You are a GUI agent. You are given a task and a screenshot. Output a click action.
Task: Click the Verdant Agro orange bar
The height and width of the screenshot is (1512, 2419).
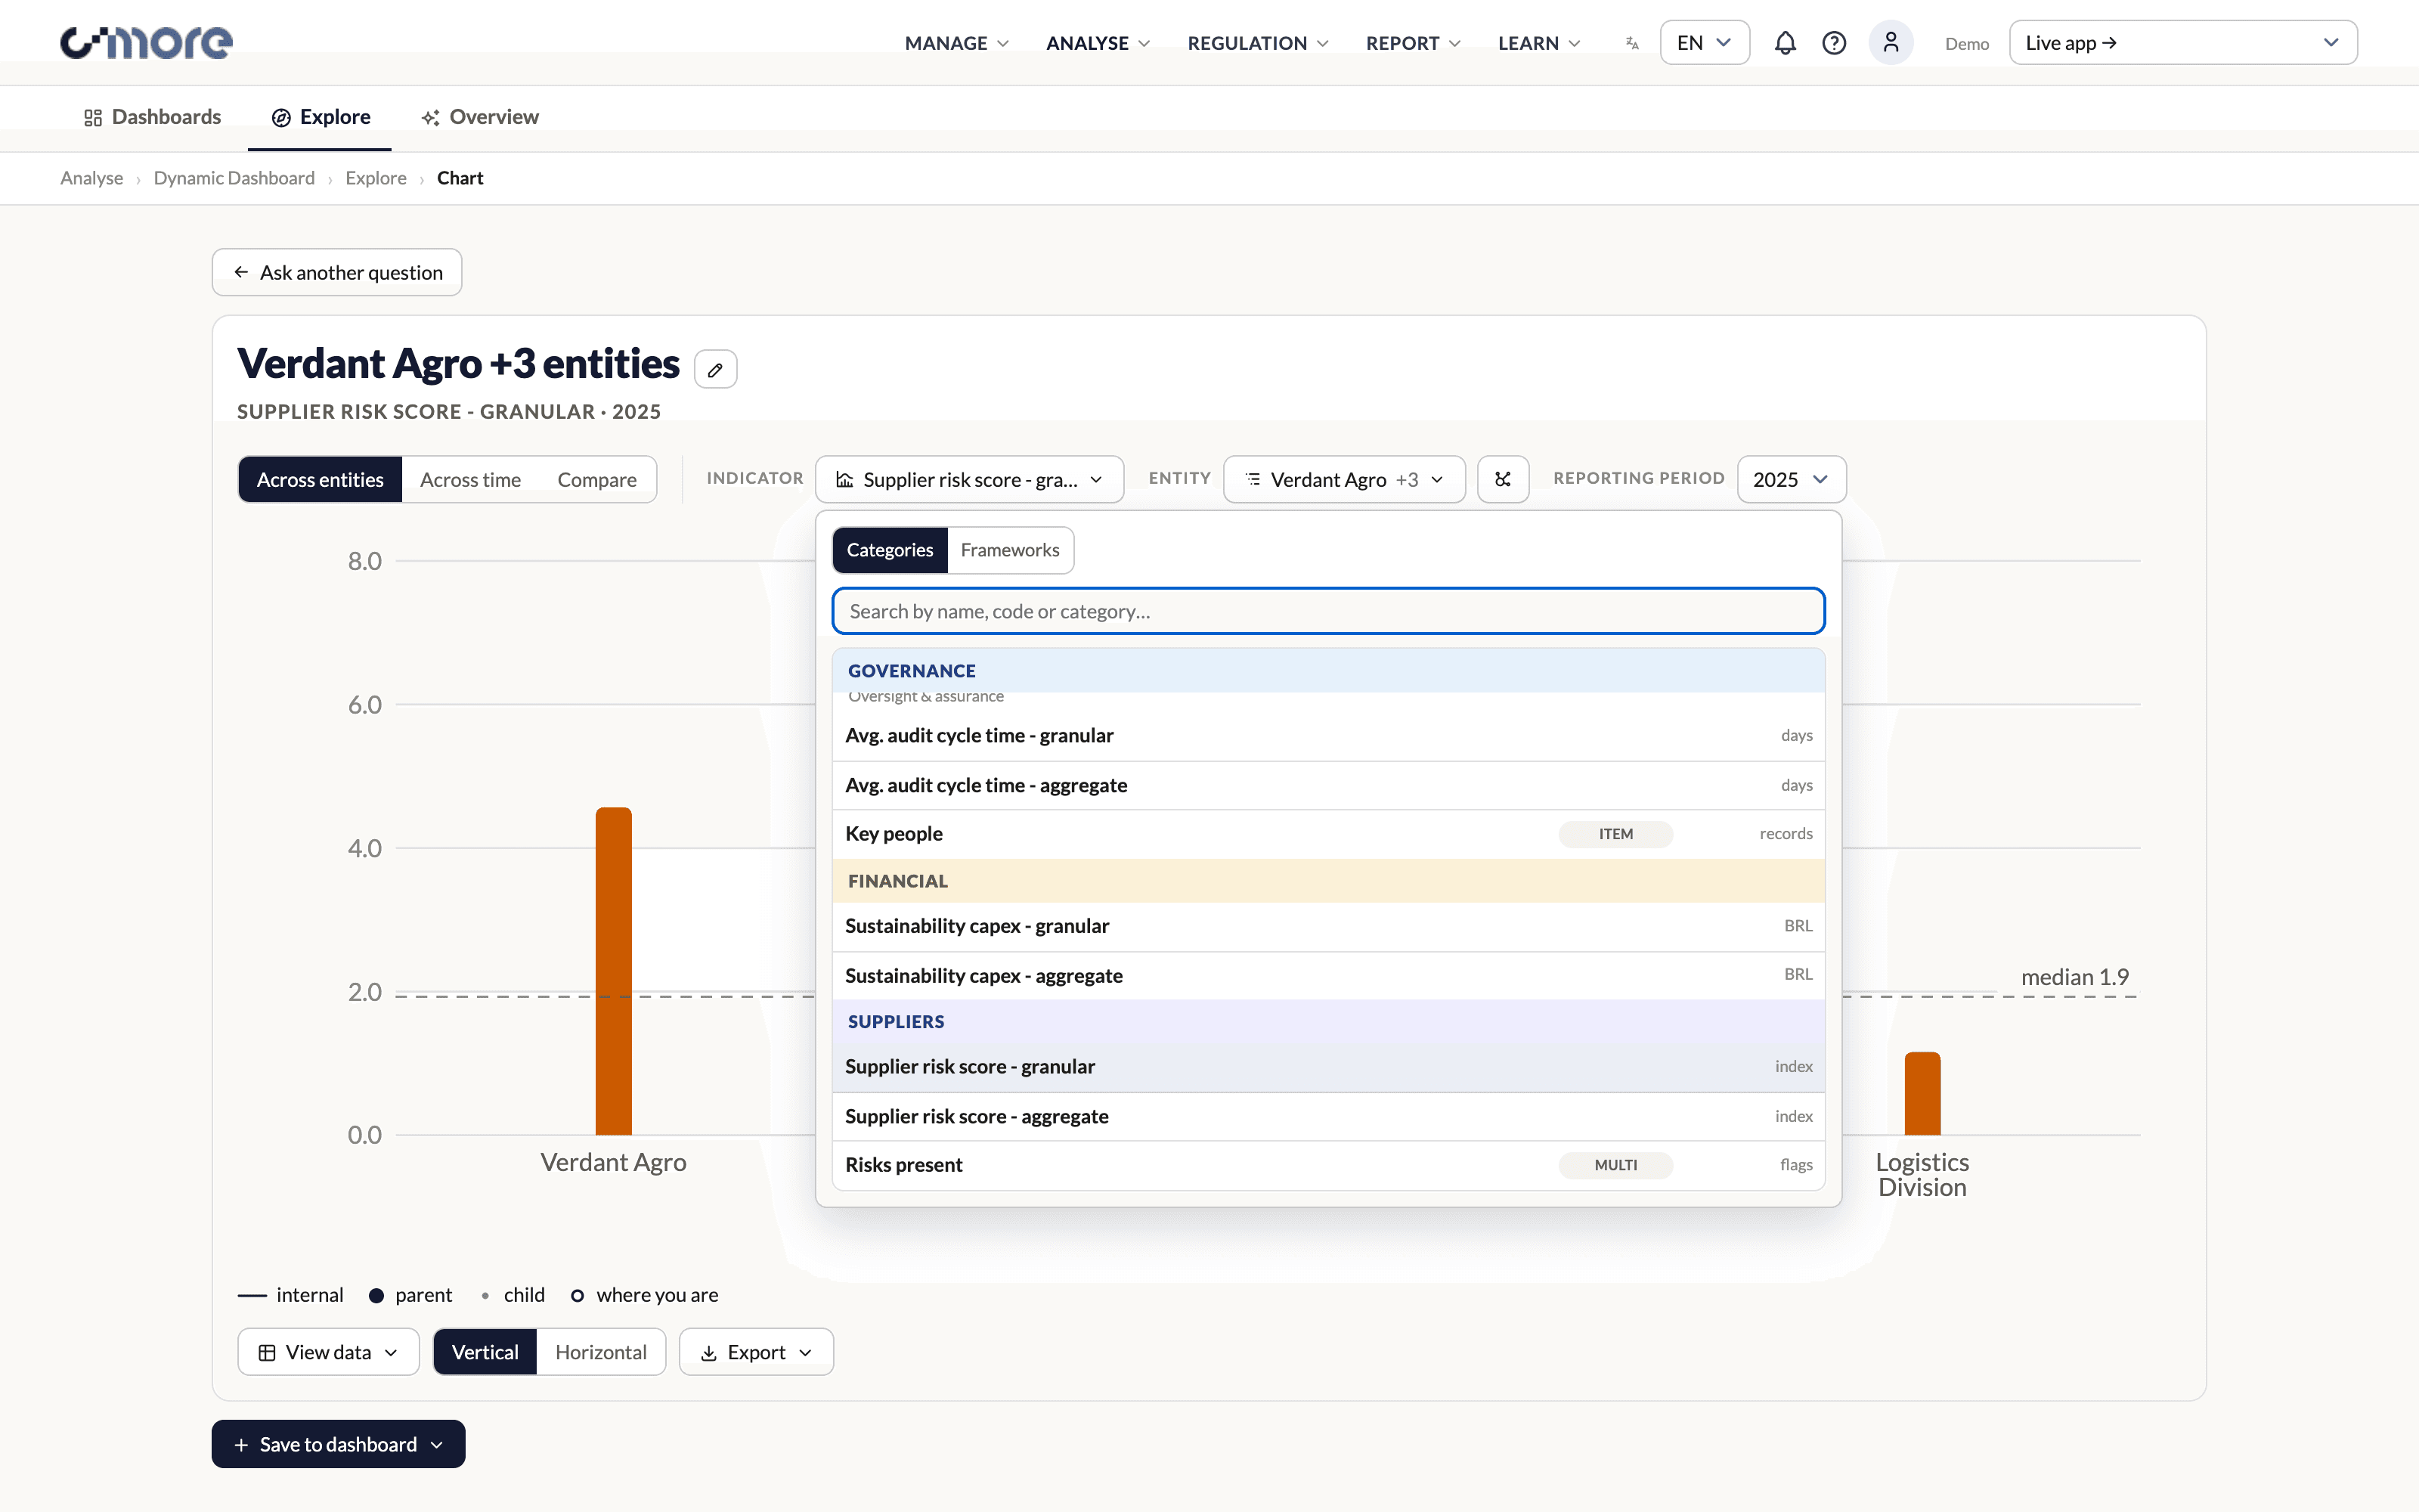[613, 970]
